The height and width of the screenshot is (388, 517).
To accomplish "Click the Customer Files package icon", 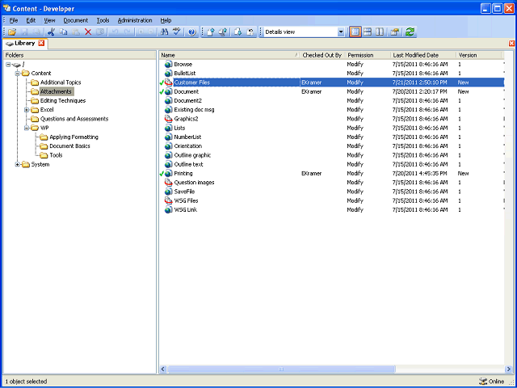I will click(169, 82).
